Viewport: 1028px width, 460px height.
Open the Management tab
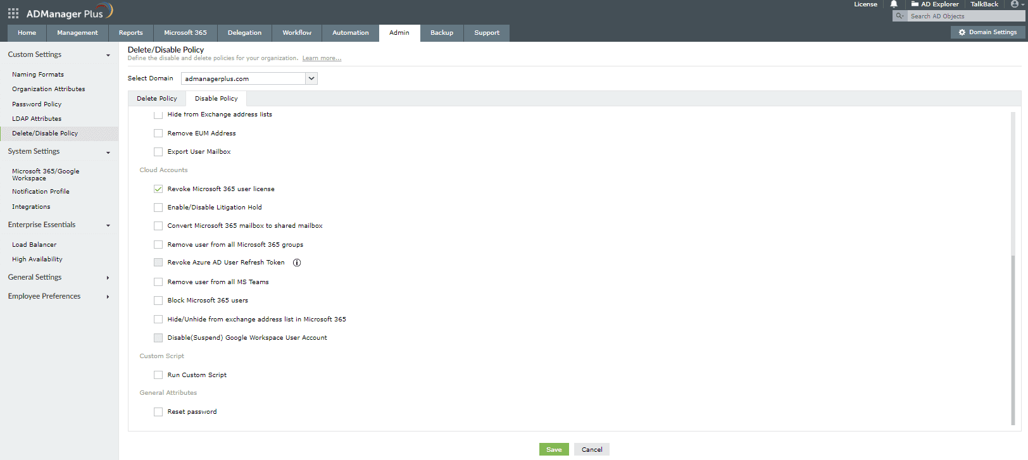tap(78, 33)
